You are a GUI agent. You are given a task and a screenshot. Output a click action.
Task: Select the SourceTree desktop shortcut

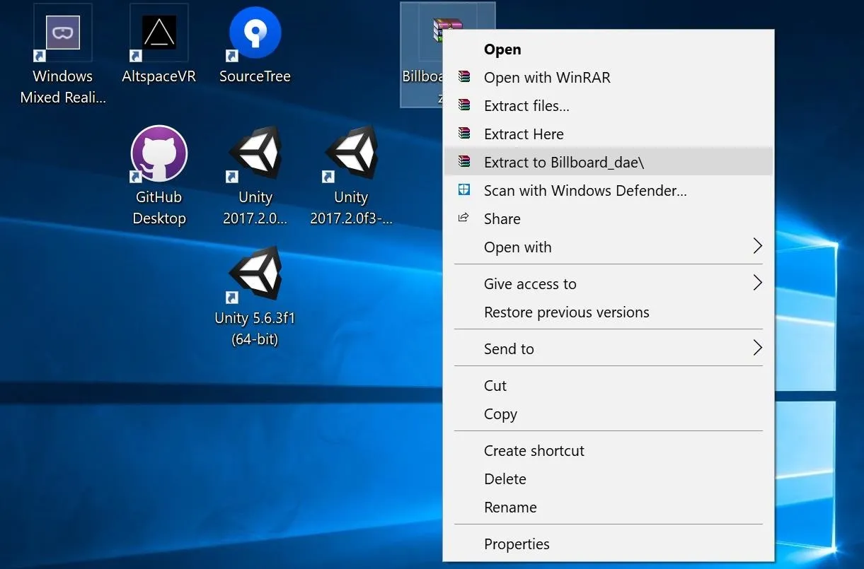tap(255, 33)
